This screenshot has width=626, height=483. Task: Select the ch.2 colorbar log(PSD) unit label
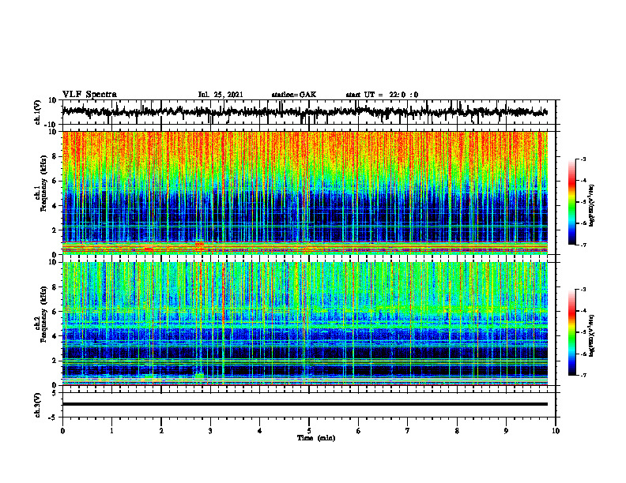(592, 335)
